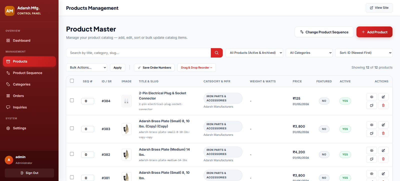Screen dimensions: 400x181
Task: Click Save Order Numbers button
Action: (x=154, y=68)
